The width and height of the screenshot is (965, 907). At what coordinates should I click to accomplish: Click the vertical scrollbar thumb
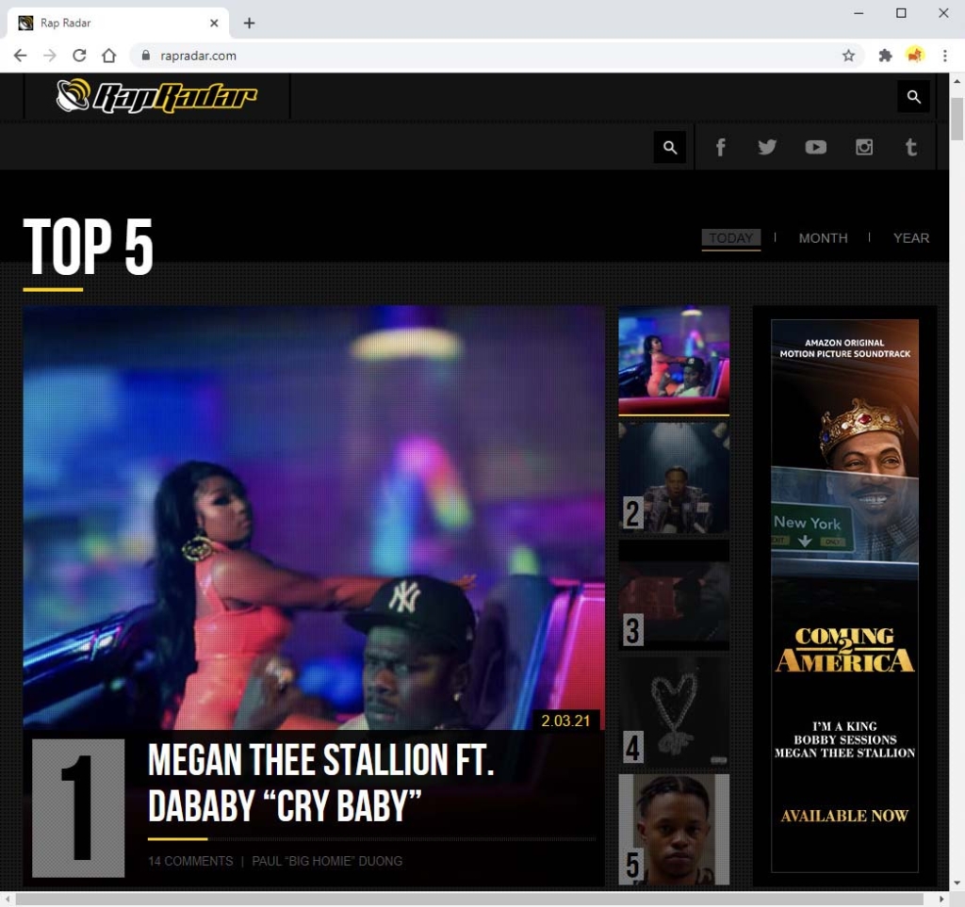point(957,119)
